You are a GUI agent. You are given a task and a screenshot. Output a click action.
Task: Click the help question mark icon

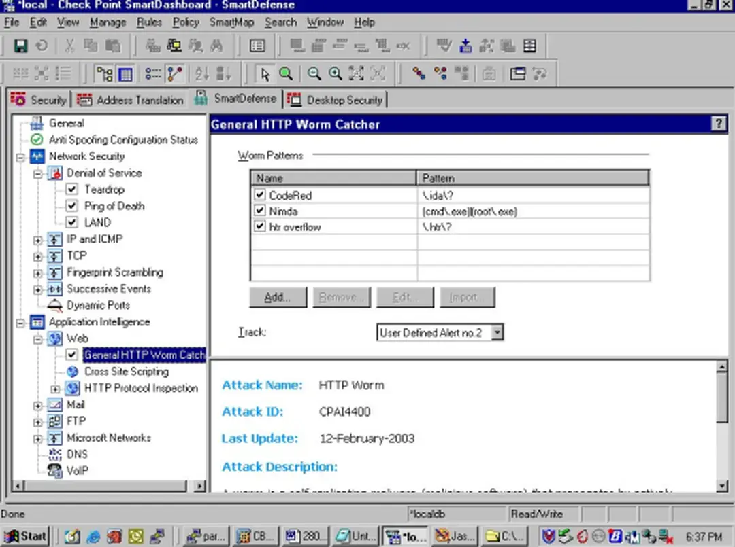718,124
